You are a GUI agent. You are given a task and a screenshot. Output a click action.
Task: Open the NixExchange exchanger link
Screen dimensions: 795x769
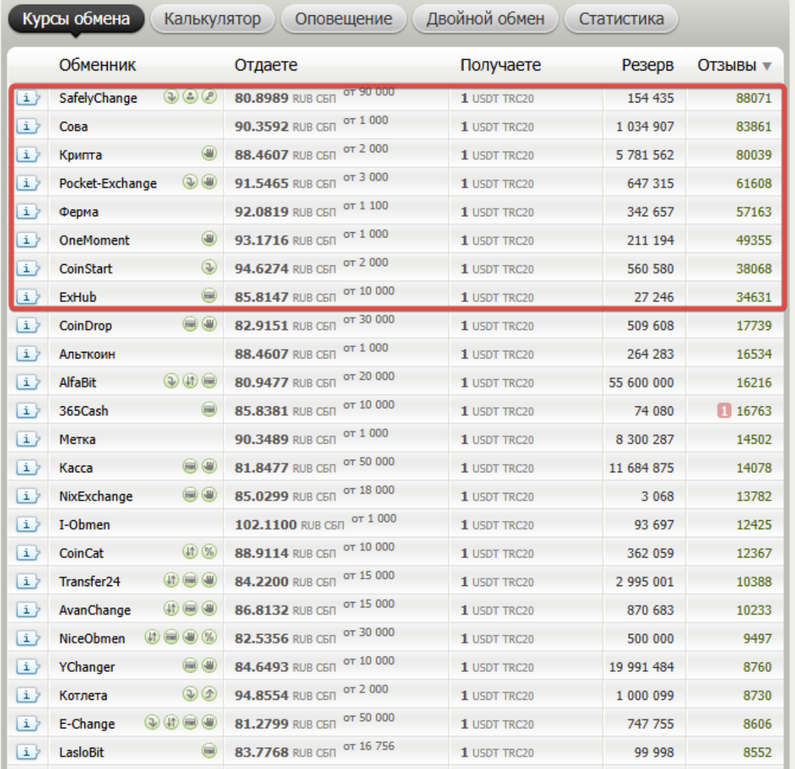96,496
